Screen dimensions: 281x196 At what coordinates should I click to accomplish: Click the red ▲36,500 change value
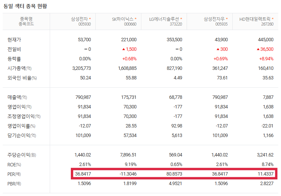[x=265, y=49]
